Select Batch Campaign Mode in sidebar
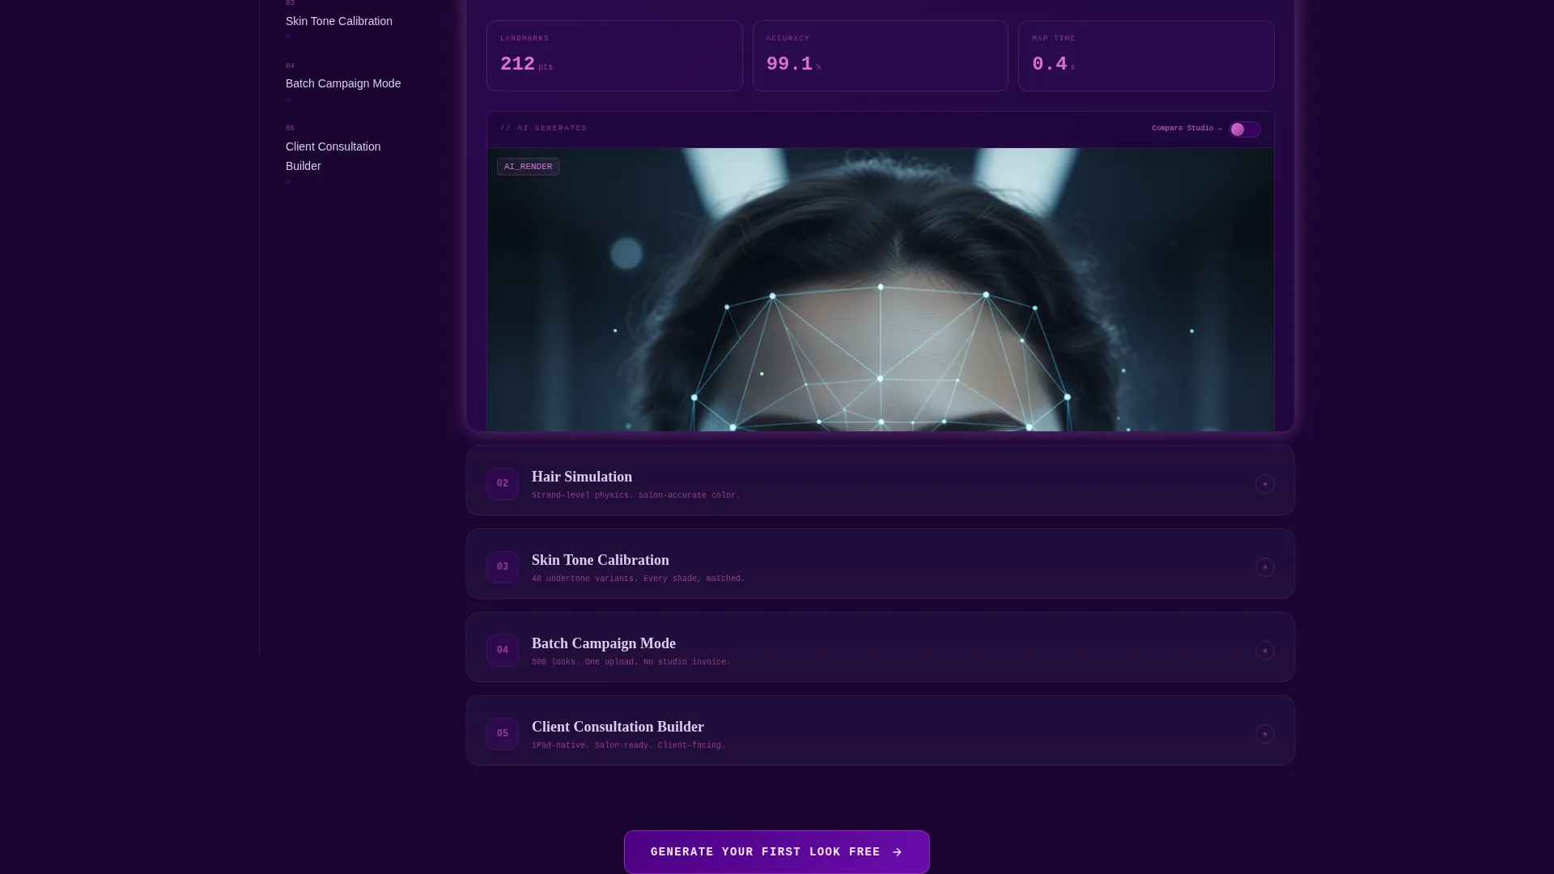1554x874 pixels. [x=342, y=83]
